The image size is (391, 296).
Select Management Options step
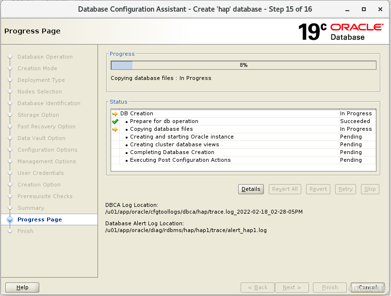tap(47, 161)
